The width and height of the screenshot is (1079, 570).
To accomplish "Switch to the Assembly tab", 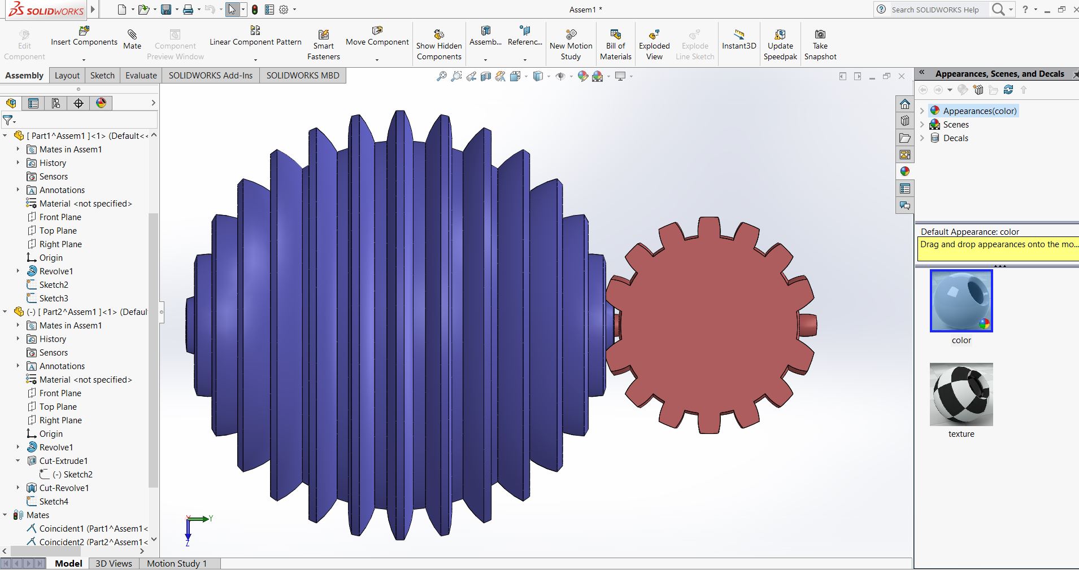I will (x=24, y=76).
